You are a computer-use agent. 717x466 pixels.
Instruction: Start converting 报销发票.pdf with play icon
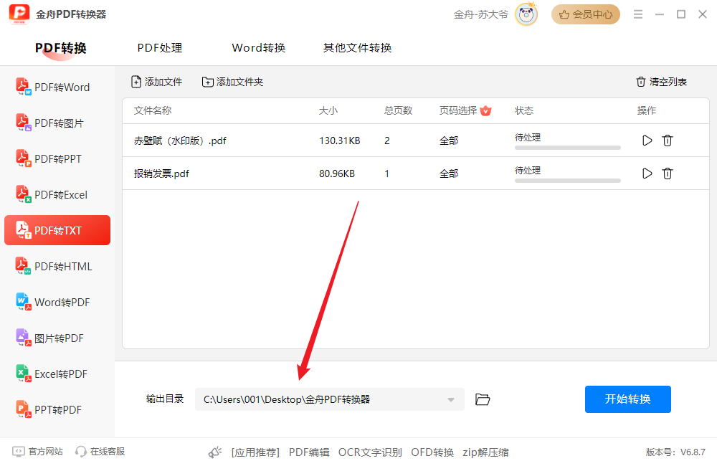[647, 173]
